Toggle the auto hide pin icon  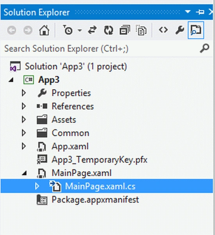point(200,12)
